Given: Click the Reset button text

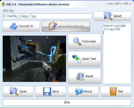Looking at the screenshot, I should 89,76.
